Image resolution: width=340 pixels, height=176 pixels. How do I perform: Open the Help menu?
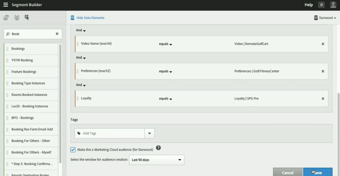308,5
